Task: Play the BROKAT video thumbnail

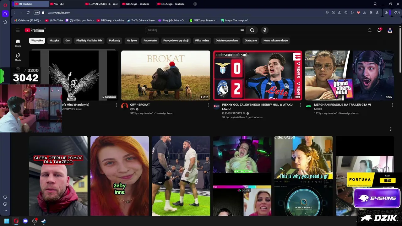Action: (166, 75)
